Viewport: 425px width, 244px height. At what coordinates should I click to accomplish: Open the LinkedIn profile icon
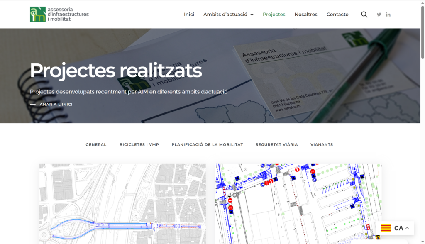[388, 15]
